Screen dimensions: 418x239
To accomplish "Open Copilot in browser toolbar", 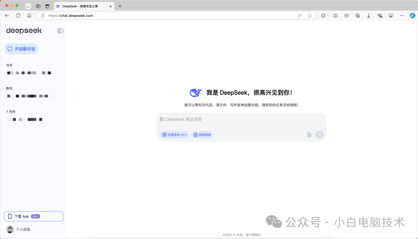I will coord(412,16).
